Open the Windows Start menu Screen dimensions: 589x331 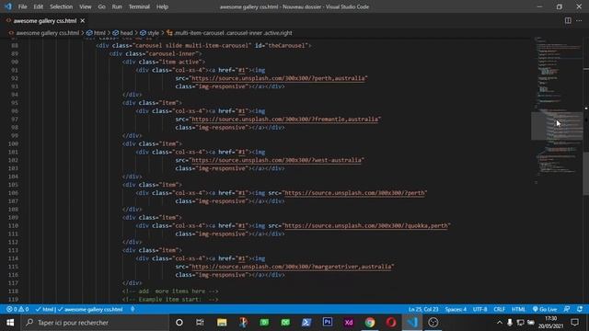coord(10,323)
